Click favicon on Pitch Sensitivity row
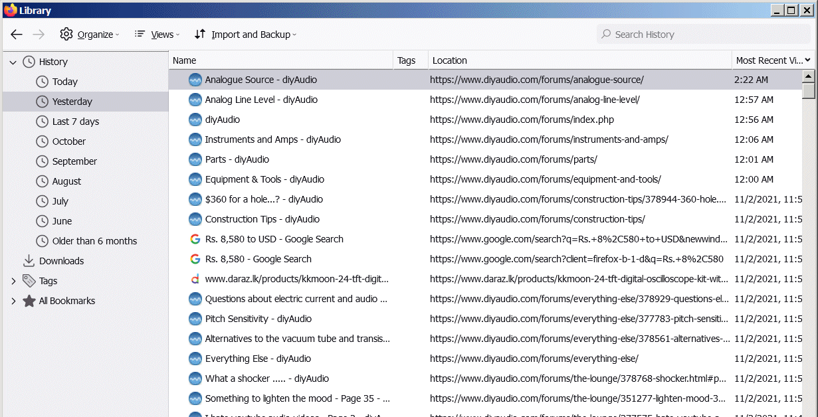 click(x=195, y=319)
